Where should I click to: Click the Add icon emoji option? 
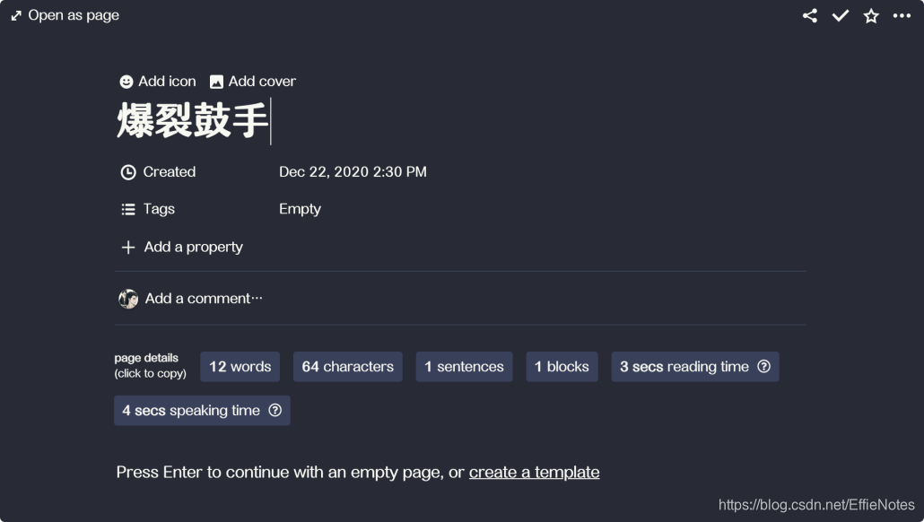click(x=126, y=81)
